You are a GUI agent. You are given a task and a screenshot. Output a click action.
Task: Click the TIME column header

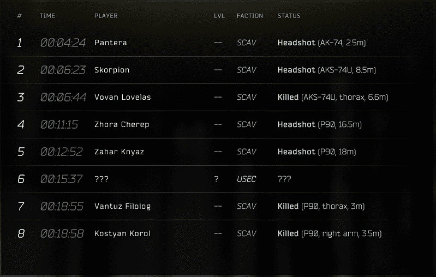[x=47, y=16]
